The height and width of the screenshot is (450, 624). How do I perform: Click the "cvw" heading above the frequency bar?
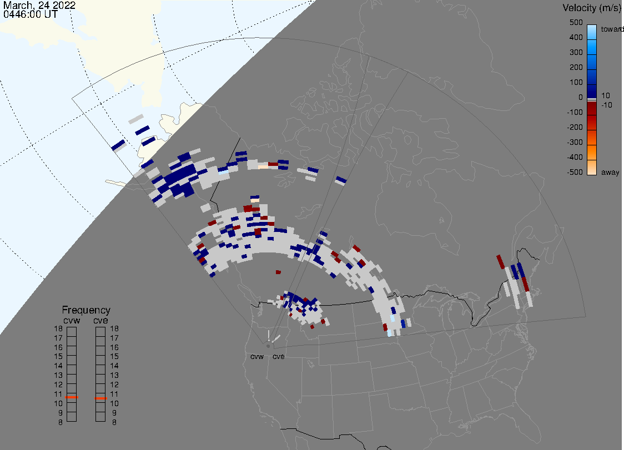pos(72,321)
